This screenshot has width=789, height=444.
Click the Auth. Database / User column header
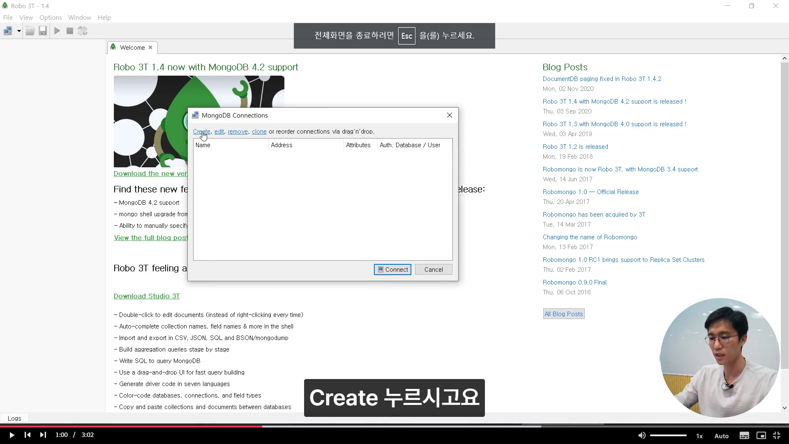click(x=415, y=145)
